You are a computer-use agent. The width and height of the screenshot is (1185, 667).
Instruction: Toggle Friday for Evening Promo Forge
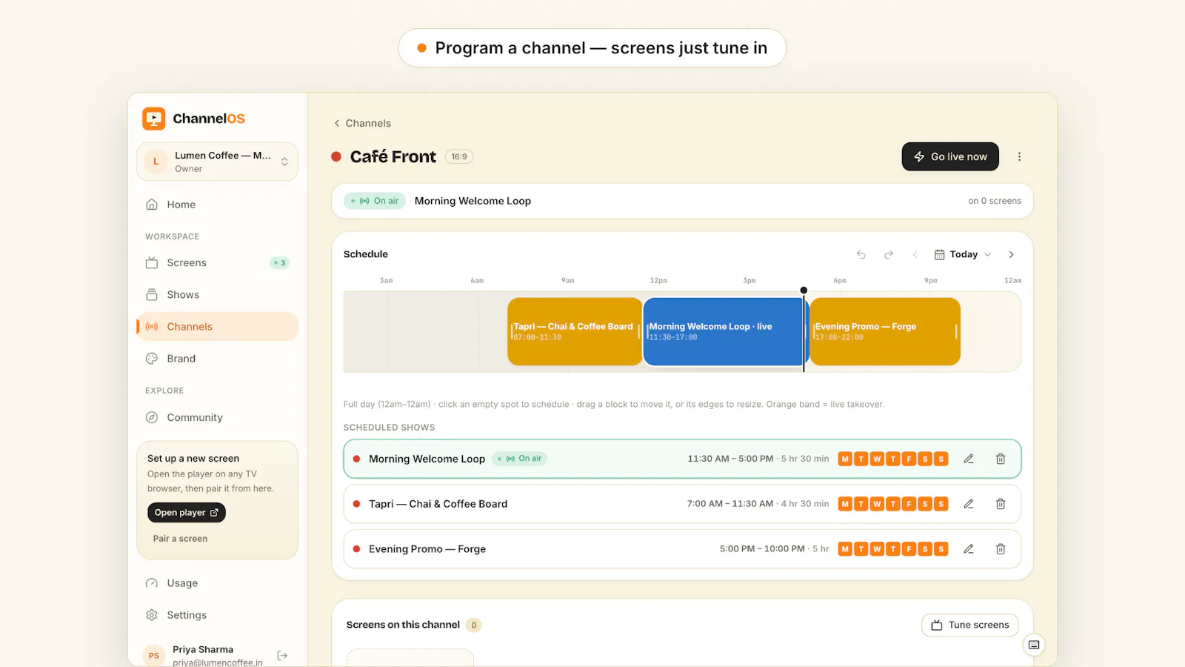pos(909,549)
